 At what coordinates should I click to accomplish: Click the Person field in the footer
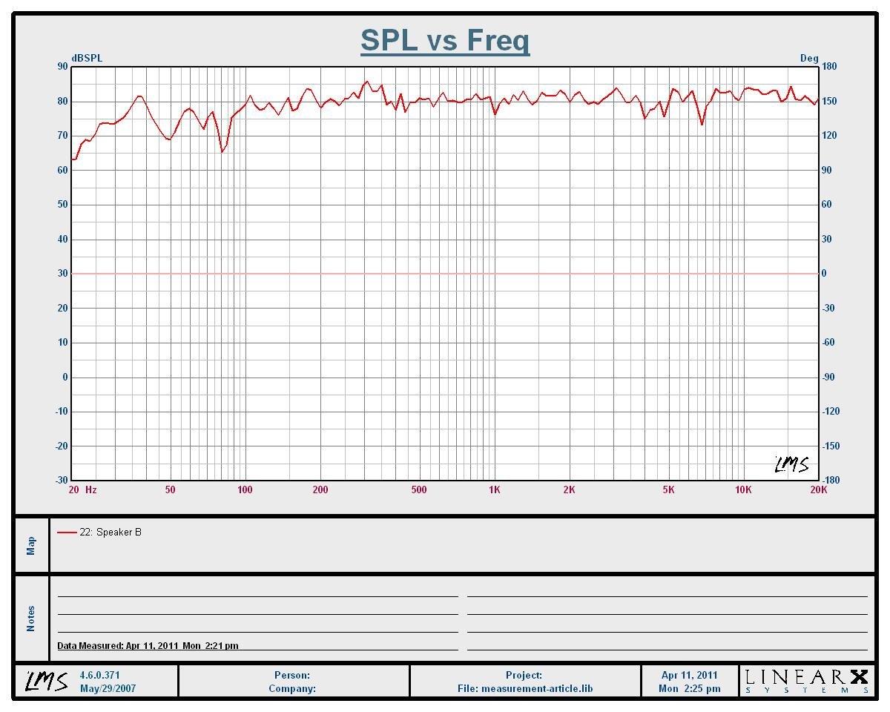292,675
